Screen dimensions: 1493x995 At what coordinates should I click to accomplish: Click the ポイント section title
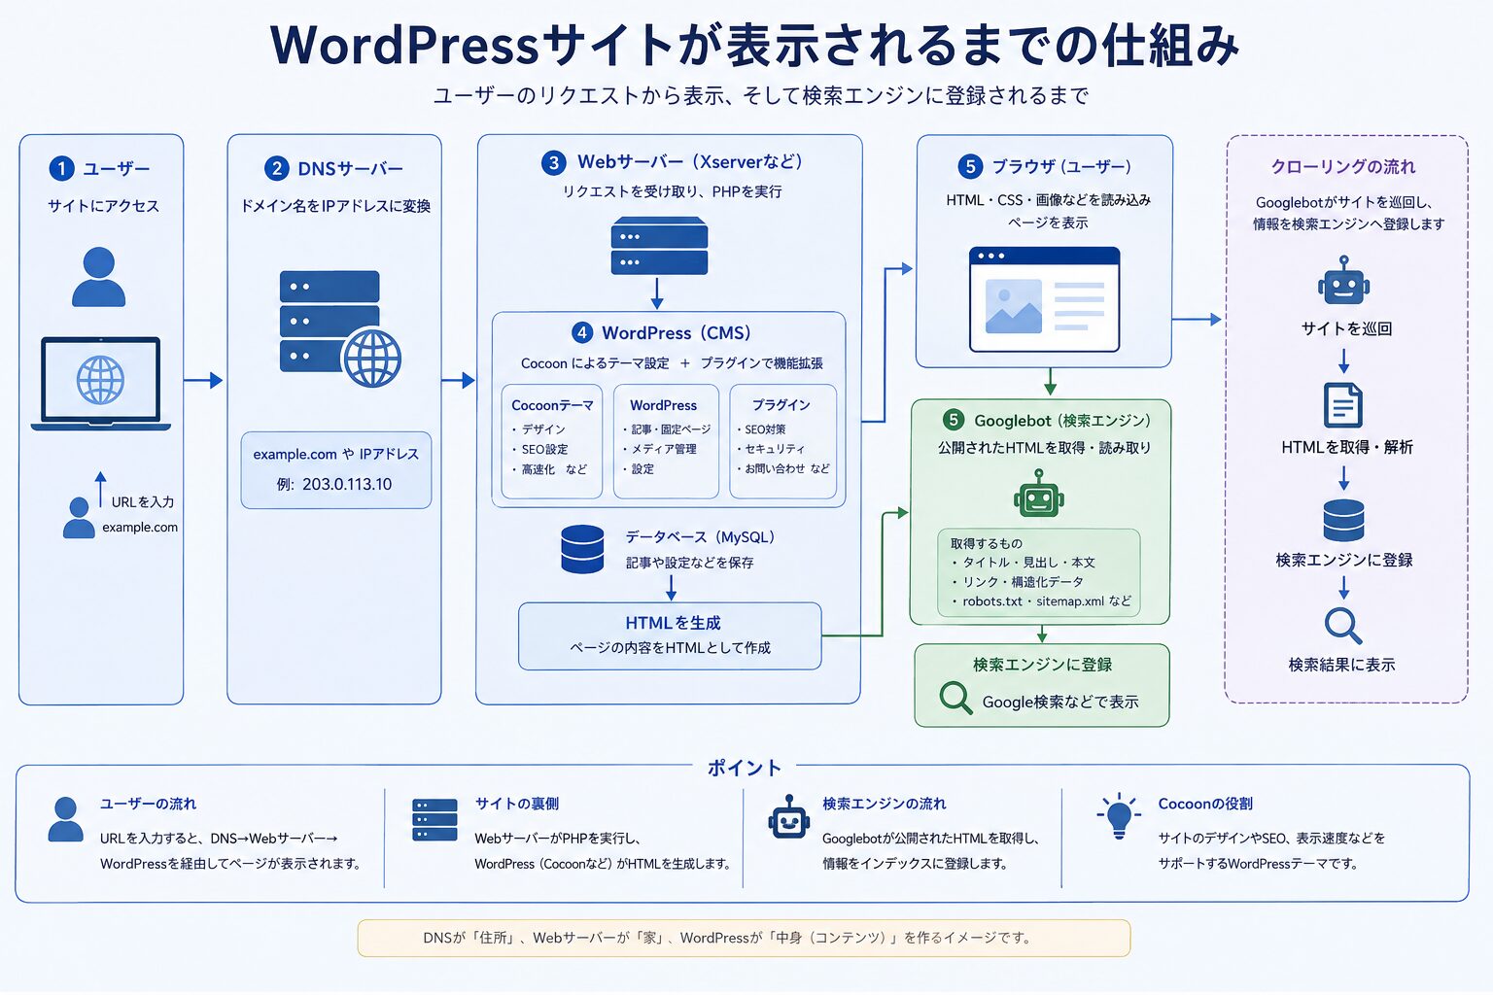[745, 768]
